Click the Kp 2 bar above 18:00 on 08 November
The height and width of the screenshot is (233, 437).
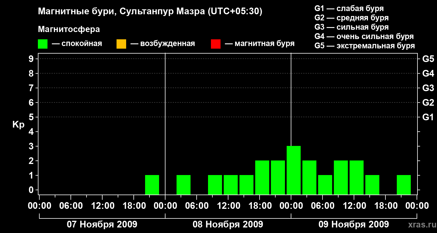(x=262, y=177)
